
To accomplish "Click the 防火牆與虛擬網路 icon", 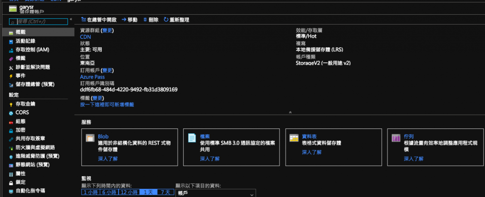I will (11, 148).
